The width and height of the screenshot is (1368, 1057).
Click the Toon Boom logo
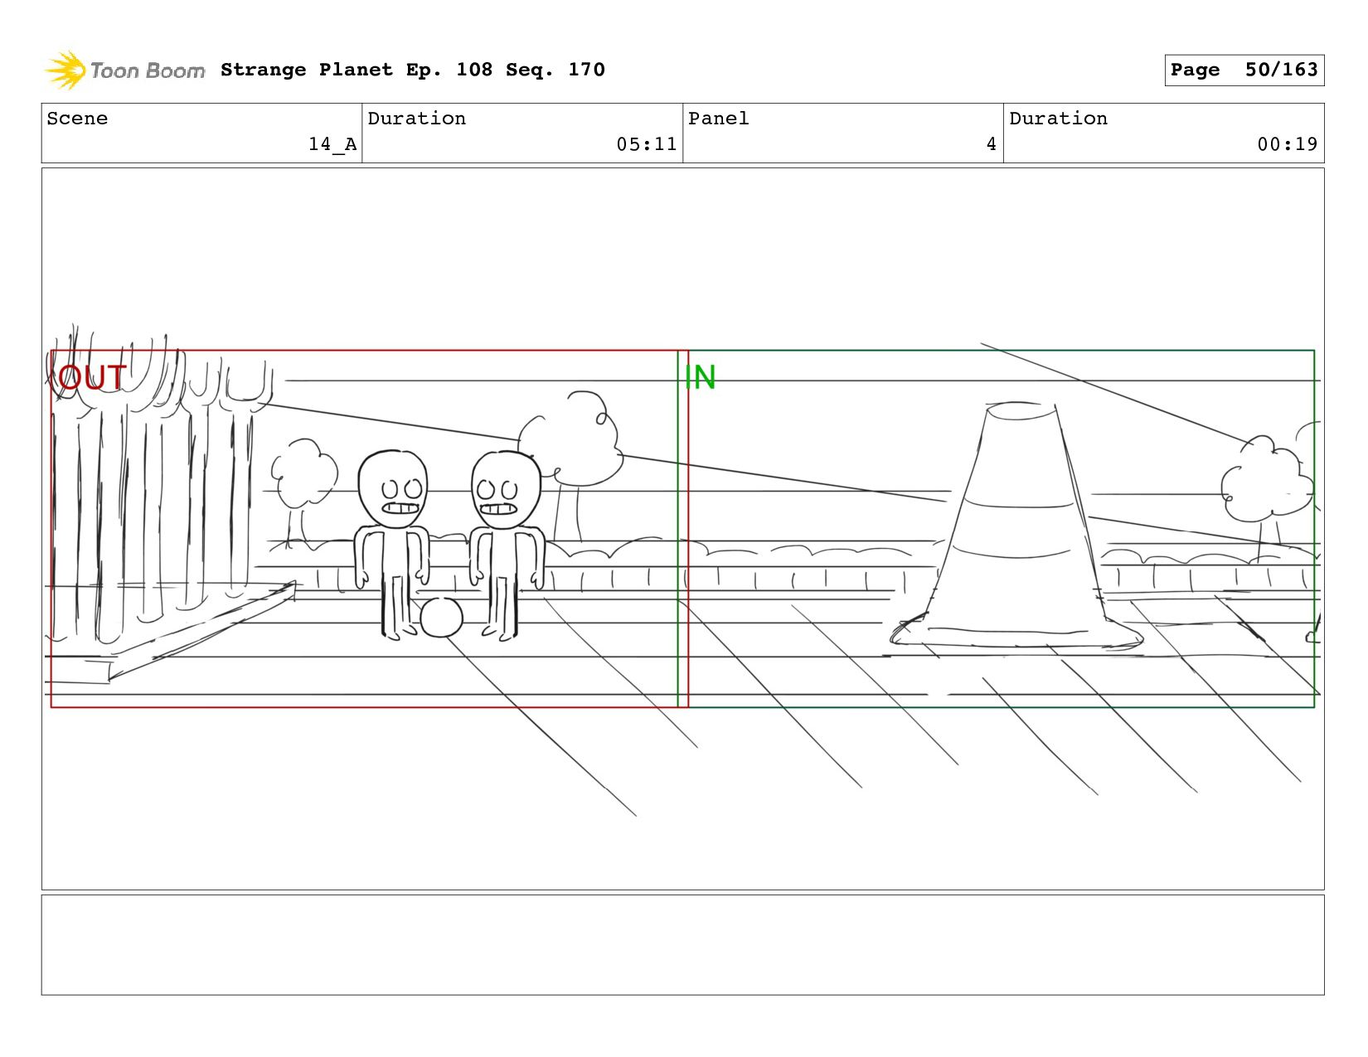click(x=124, y=70)
